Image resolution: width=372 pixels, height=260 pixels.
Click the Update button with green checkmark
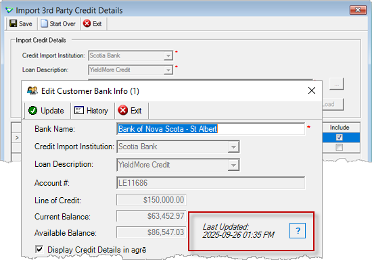click(46, 111)
